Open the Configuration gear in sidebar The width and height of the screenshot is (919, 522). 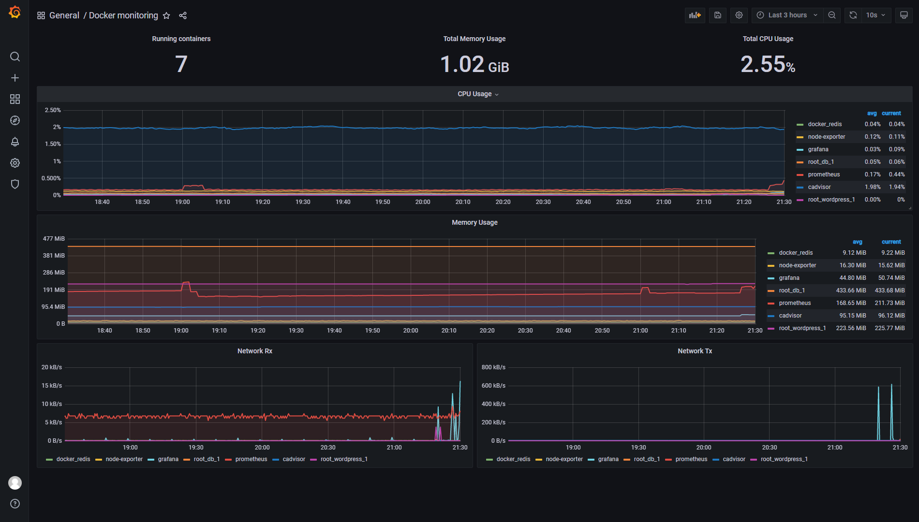click(x=15, y=163)
